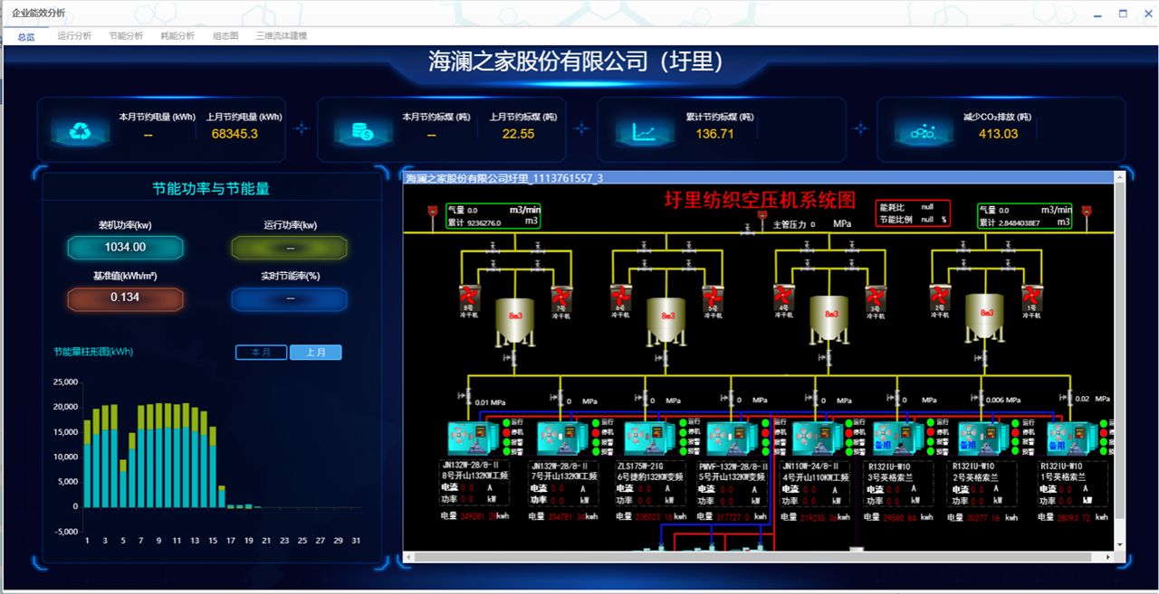This screenshot has width=1159, height=594.
Task: Click the 上月节约标煤 value 22.55
Action: (519, 134)
